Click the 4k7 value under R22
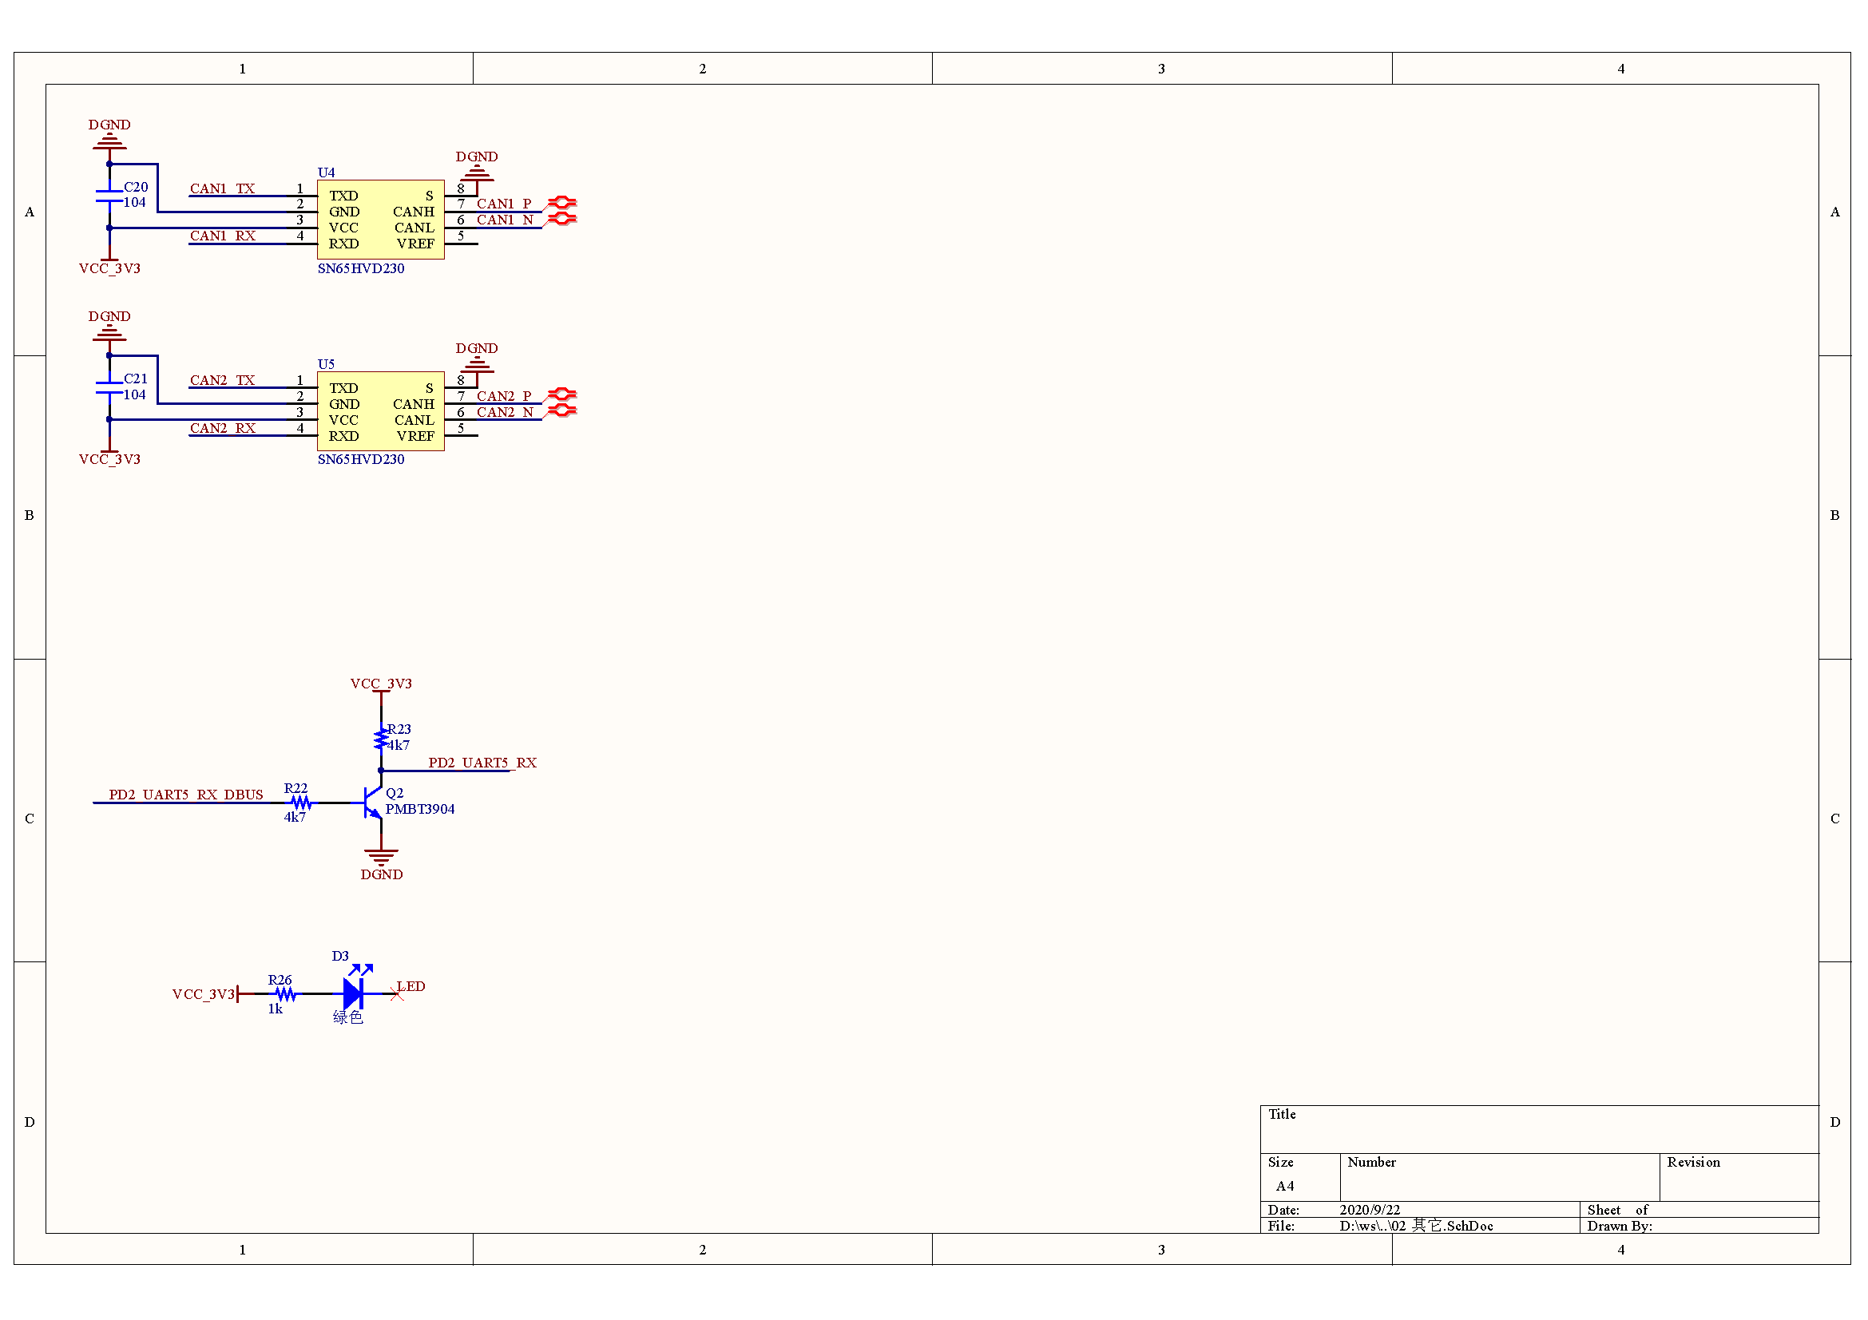The height and width of the screenshot is (1320, 1868). [295, 818]
